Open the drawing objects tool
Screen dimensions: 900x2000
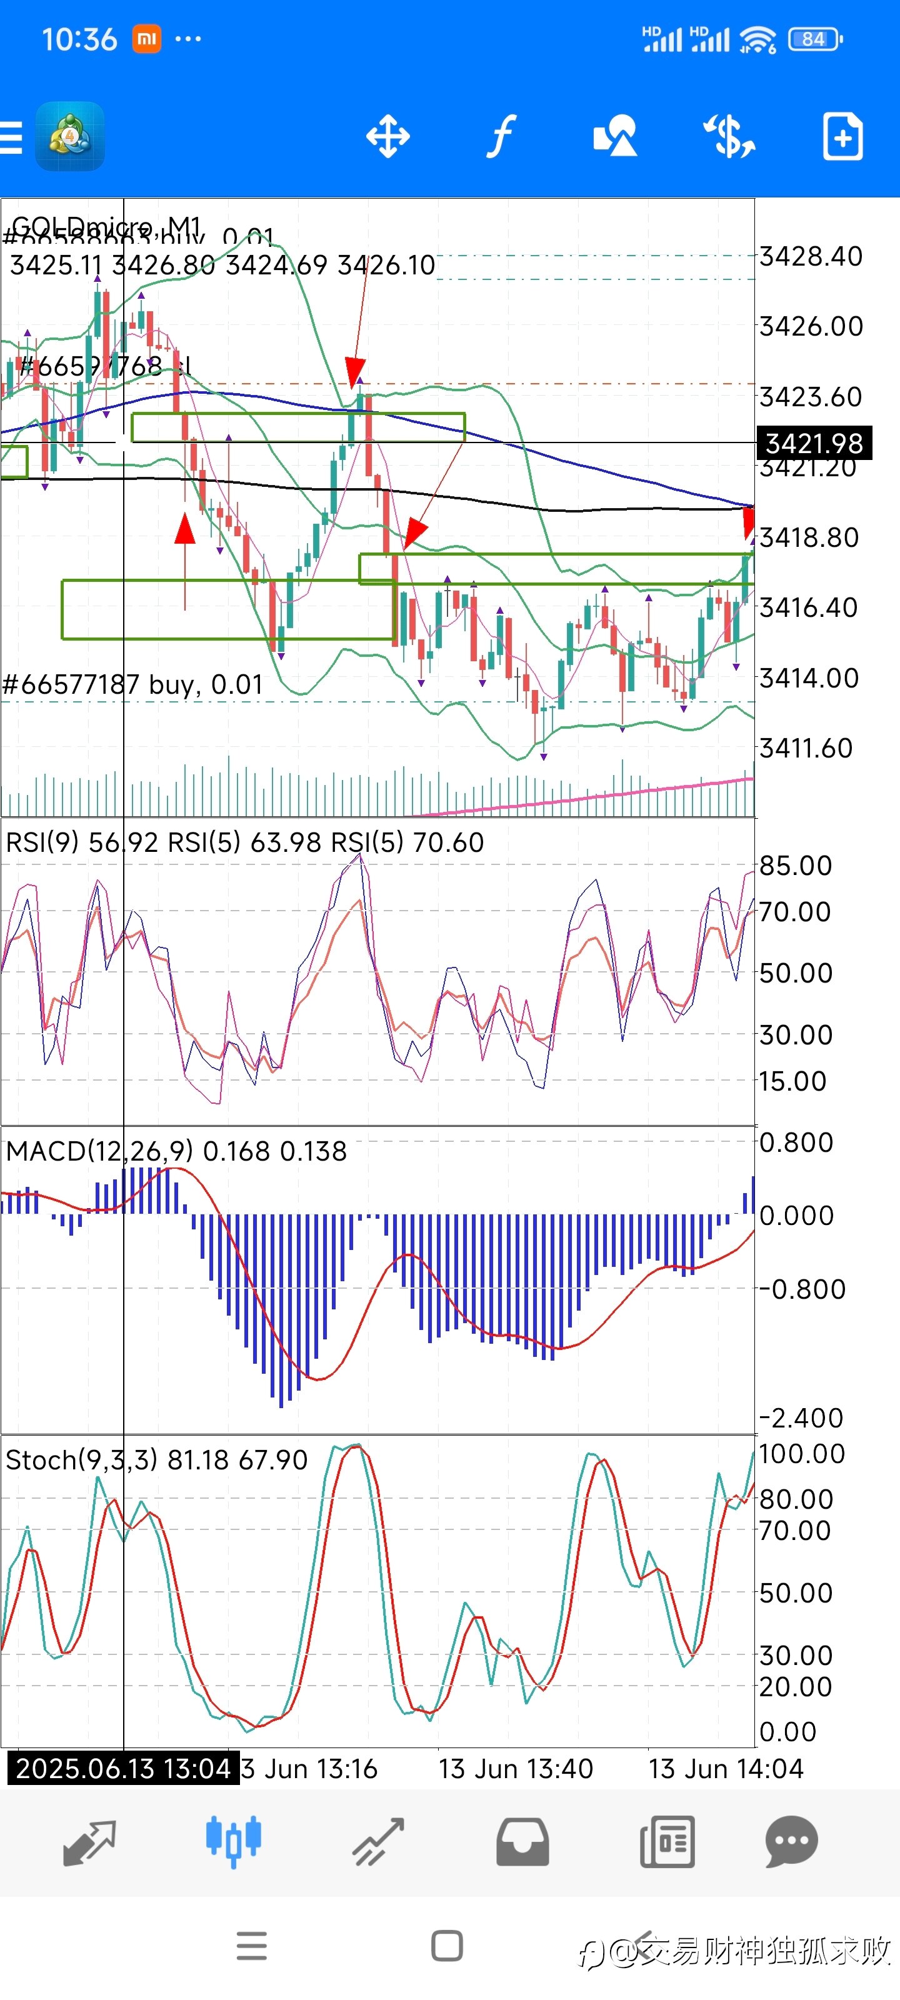click(615, 136)
